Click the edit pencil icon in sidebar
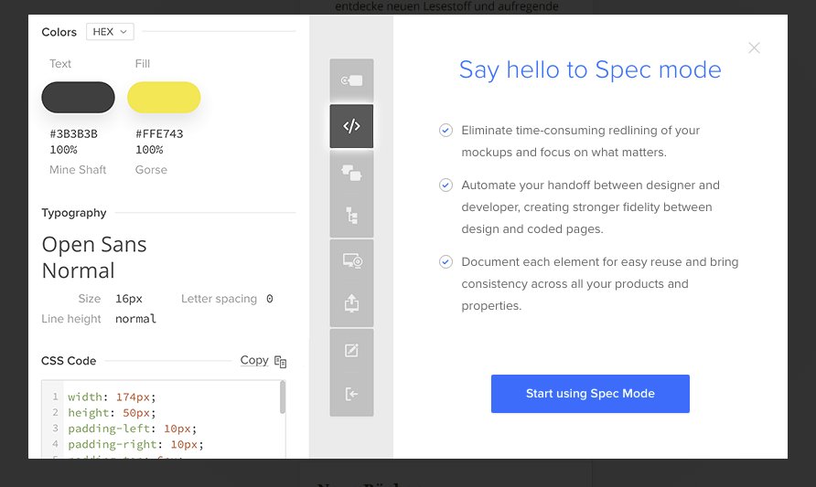816x487 pixels. (x=351, y=350)
